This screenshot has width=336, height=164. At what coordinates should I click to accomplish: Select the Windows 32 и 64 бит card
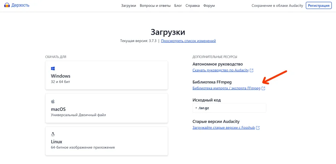106,75
